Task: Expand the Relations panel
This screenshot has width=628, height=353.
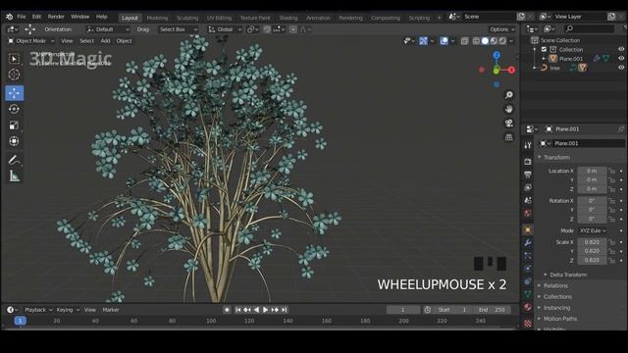Action: 555,285
